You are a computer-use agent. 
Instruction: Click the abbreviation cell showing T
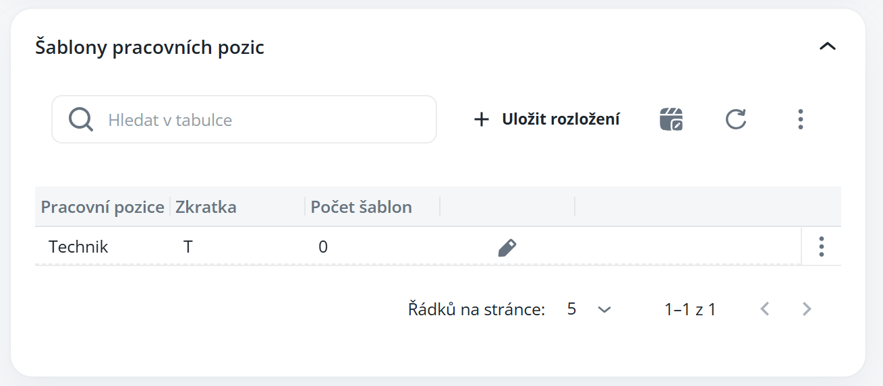(188, 247)
